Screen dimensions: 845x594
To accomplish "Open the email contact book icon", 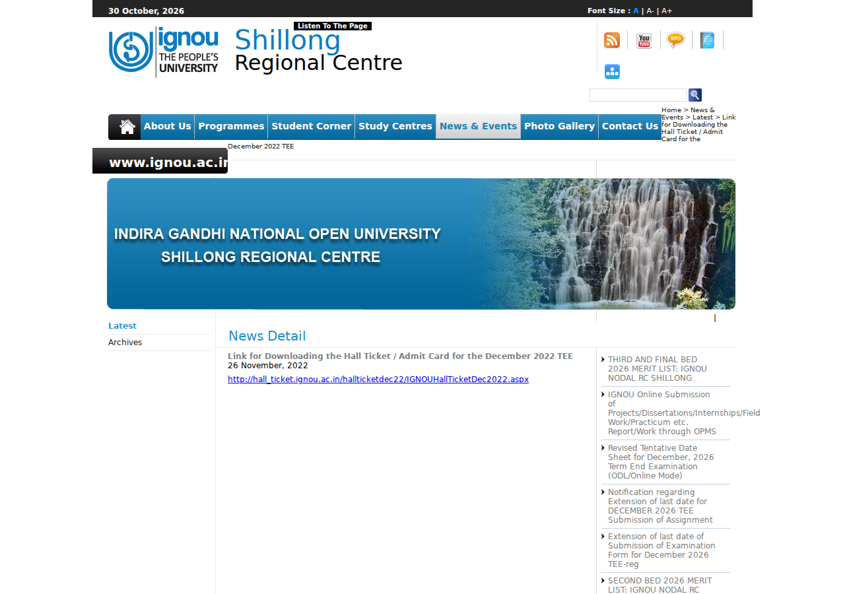I will [707, 40].
